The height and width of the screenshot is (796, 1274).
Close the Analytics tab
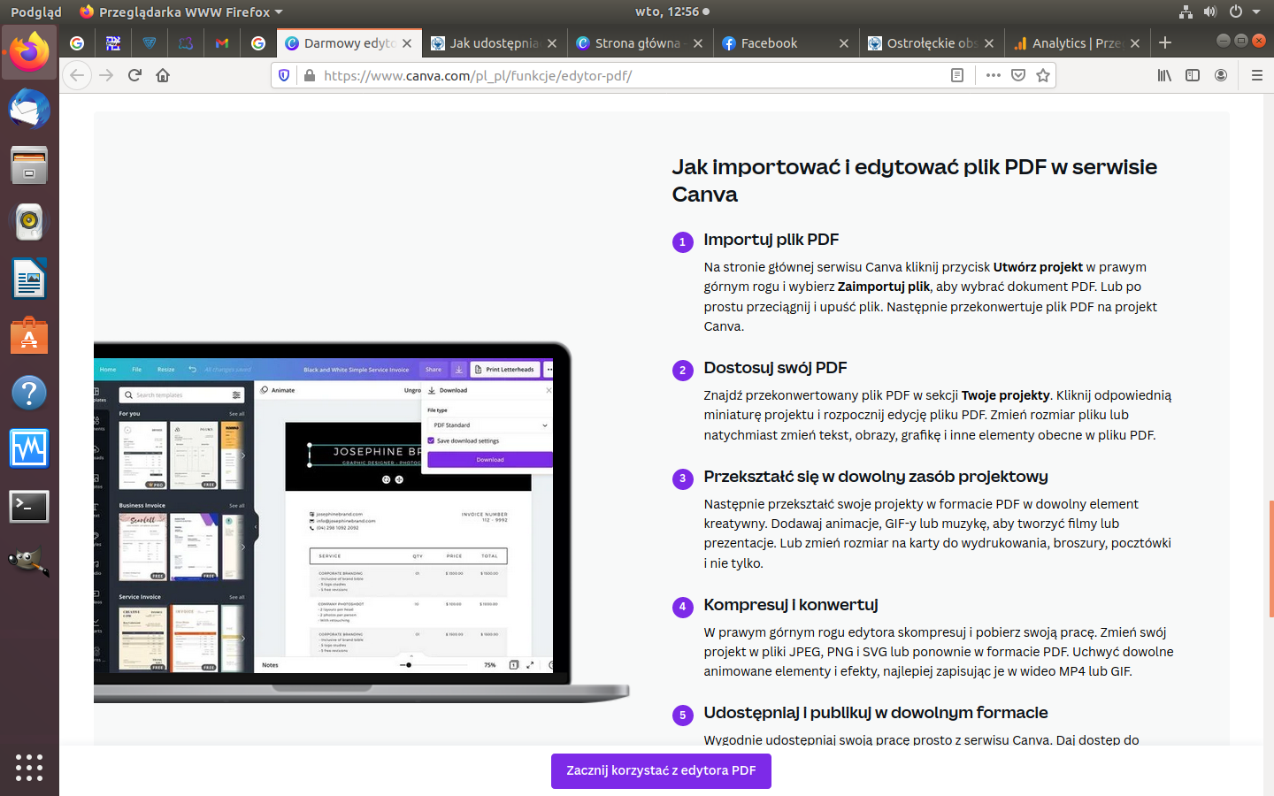pos(1135,42)
